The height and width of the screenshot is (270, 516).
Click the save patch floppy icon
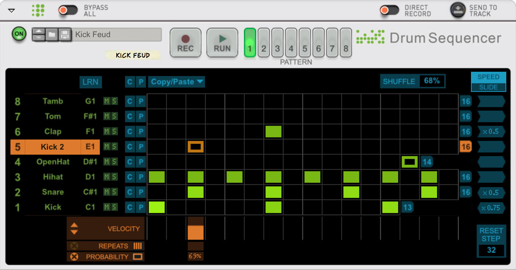(x=65, y=35)
